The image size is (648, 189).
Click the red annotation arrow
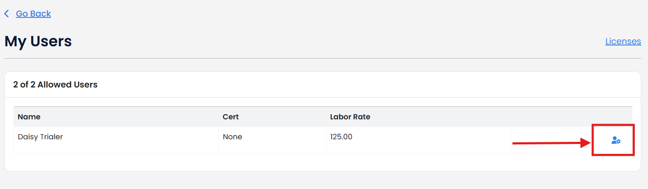[x=552, y=144]
